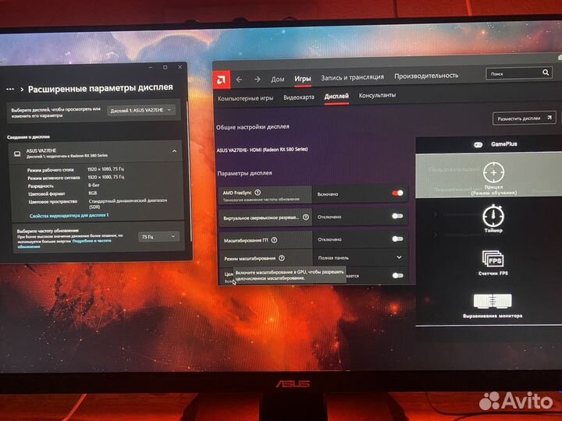
Task: Click the Стандартный динамический диапазон (SDR) value
Action: 127,203
